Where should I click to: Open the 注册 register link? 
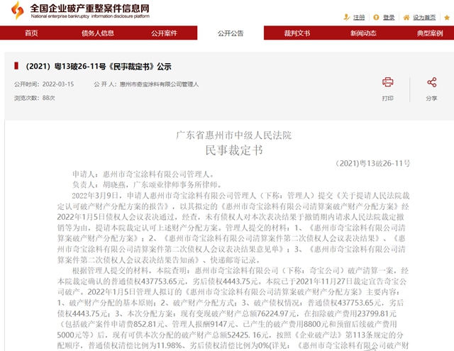click(359, 18)
